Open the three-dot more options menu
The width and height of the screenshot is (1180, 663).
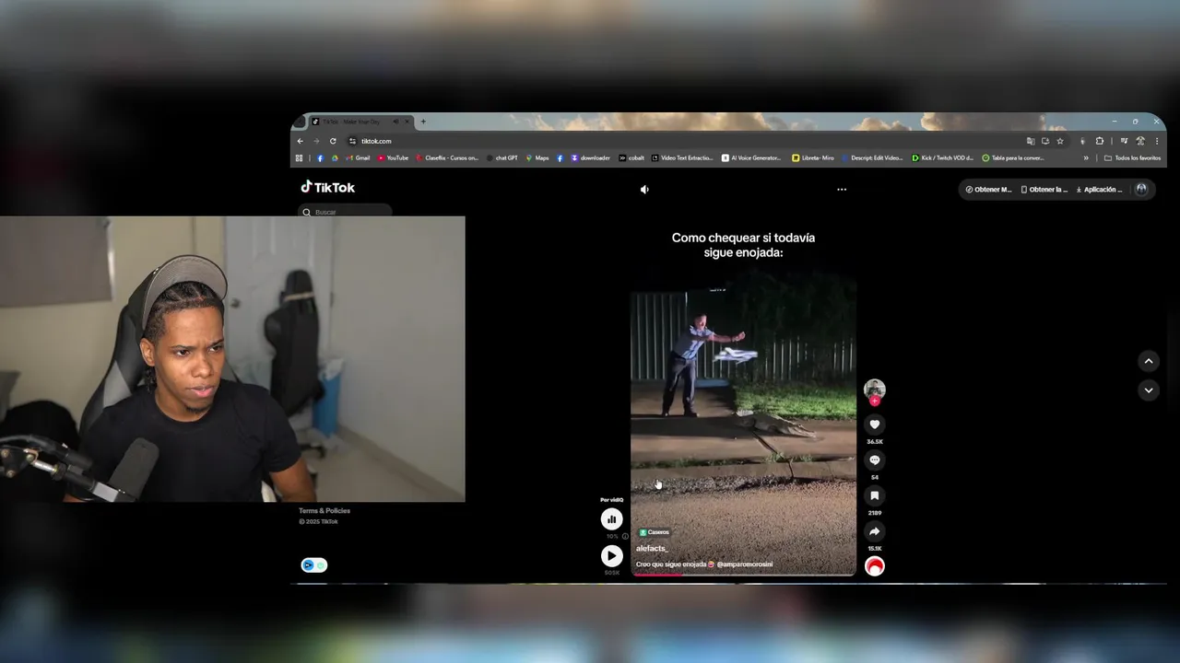click(842, 190)
